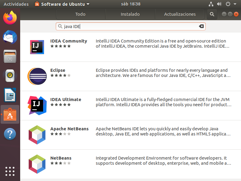
Task: Expand the Software de Ubuntu app menu
Action: (x=62, y=4)
